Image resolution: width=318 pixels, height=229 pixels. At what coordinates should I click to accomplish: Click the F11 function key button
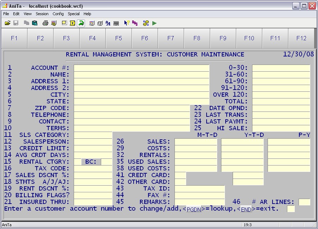point(275,38)
